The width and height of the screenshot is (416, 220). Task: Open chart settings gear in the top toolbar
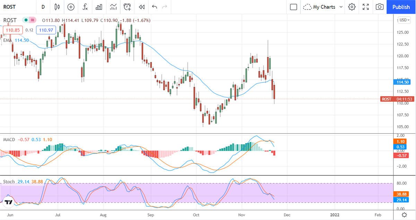tap(352, 7)
